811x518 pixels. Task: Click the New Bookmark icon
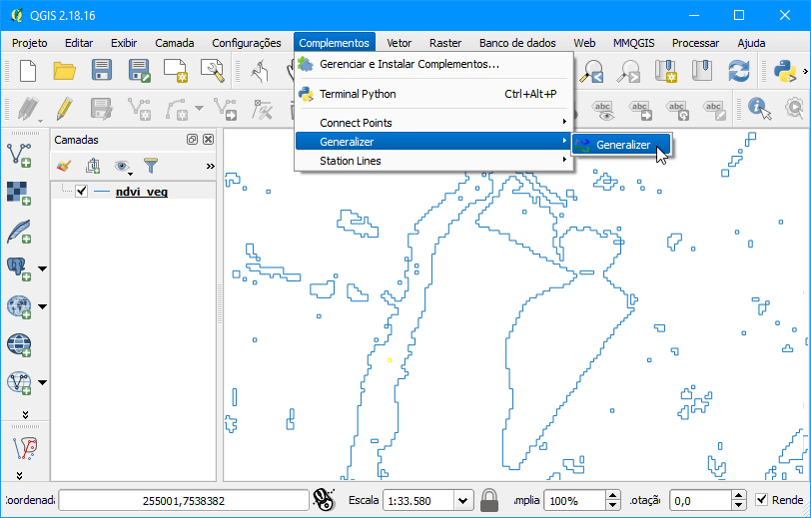pyautogui.click(x=665, y=71)
